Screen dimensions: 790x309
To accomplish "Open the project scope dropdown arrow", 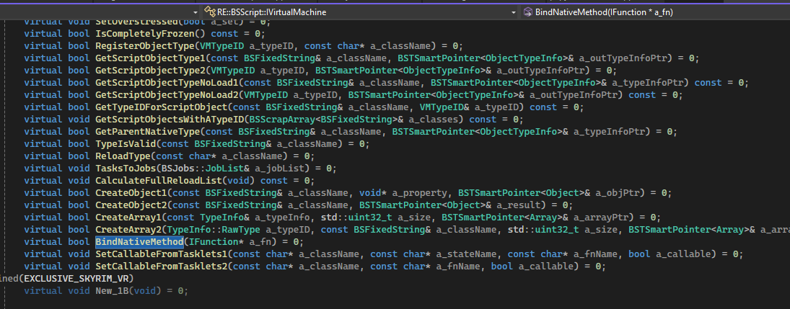I will pyautogui.click(x=196, y=12).
